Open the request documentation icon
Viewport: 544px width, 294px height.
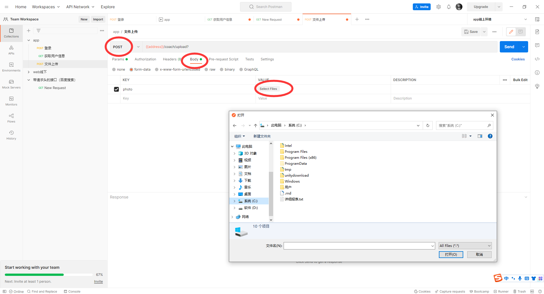click(x=537, y=32)
